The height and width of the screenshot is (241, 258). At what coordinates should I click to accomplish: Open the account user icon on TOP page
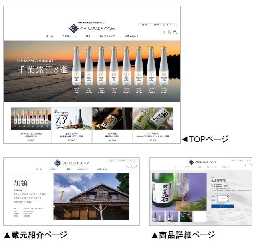pos(169,32)
